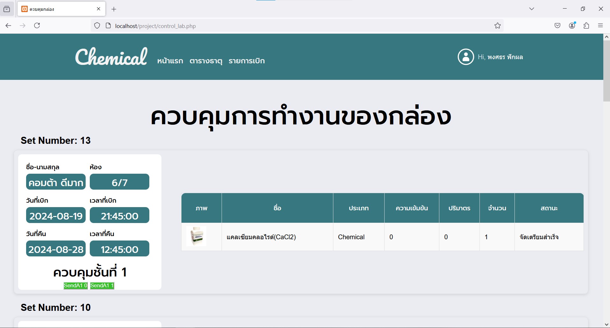Click the user profile avatar icon

coord(466,57)
